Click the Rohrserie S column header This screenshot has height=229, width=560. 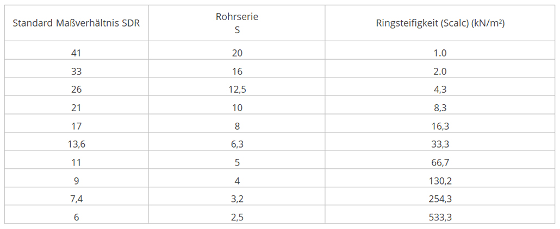click(x=237, y=23)
